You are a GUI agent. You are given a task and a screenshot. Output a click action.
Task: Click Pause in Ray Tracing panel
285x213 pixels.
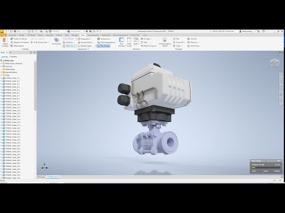(x=266, y=171)
